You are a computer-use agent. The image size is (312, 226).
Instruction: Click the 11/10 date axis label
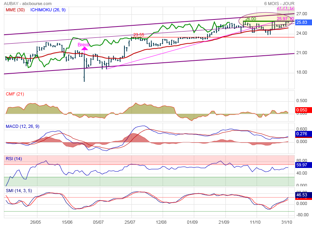(x=255, y=222)
